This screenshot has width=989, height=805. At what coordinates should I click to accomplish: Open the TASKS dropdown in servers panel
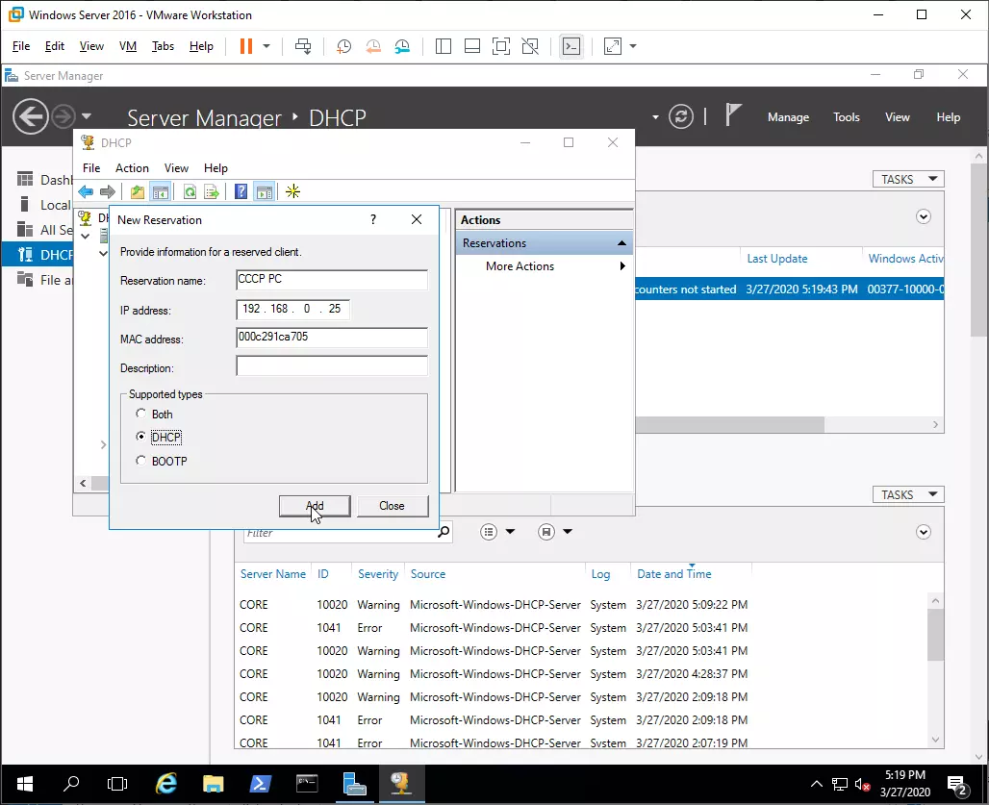(x=908, y=179)
